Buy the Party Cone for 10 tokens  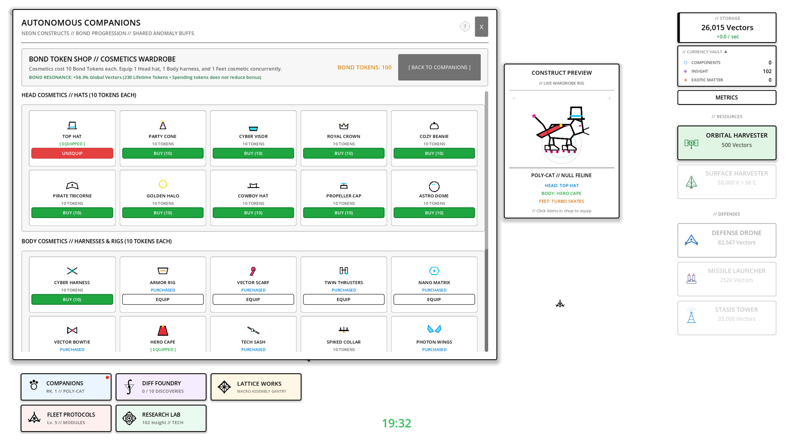point(163,153)
